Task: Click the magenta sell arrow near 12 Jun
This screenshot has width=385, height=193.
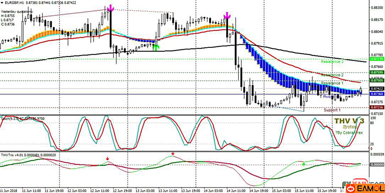Action: pyautogui.click(x=111, y=8)
